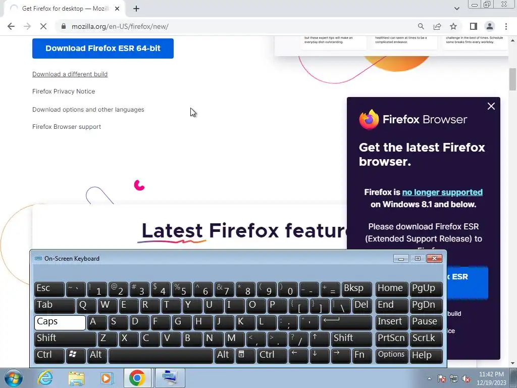Screen dimensions: 517x388
Task: Open a new tab with plus icon
Action: pos(136,9)
